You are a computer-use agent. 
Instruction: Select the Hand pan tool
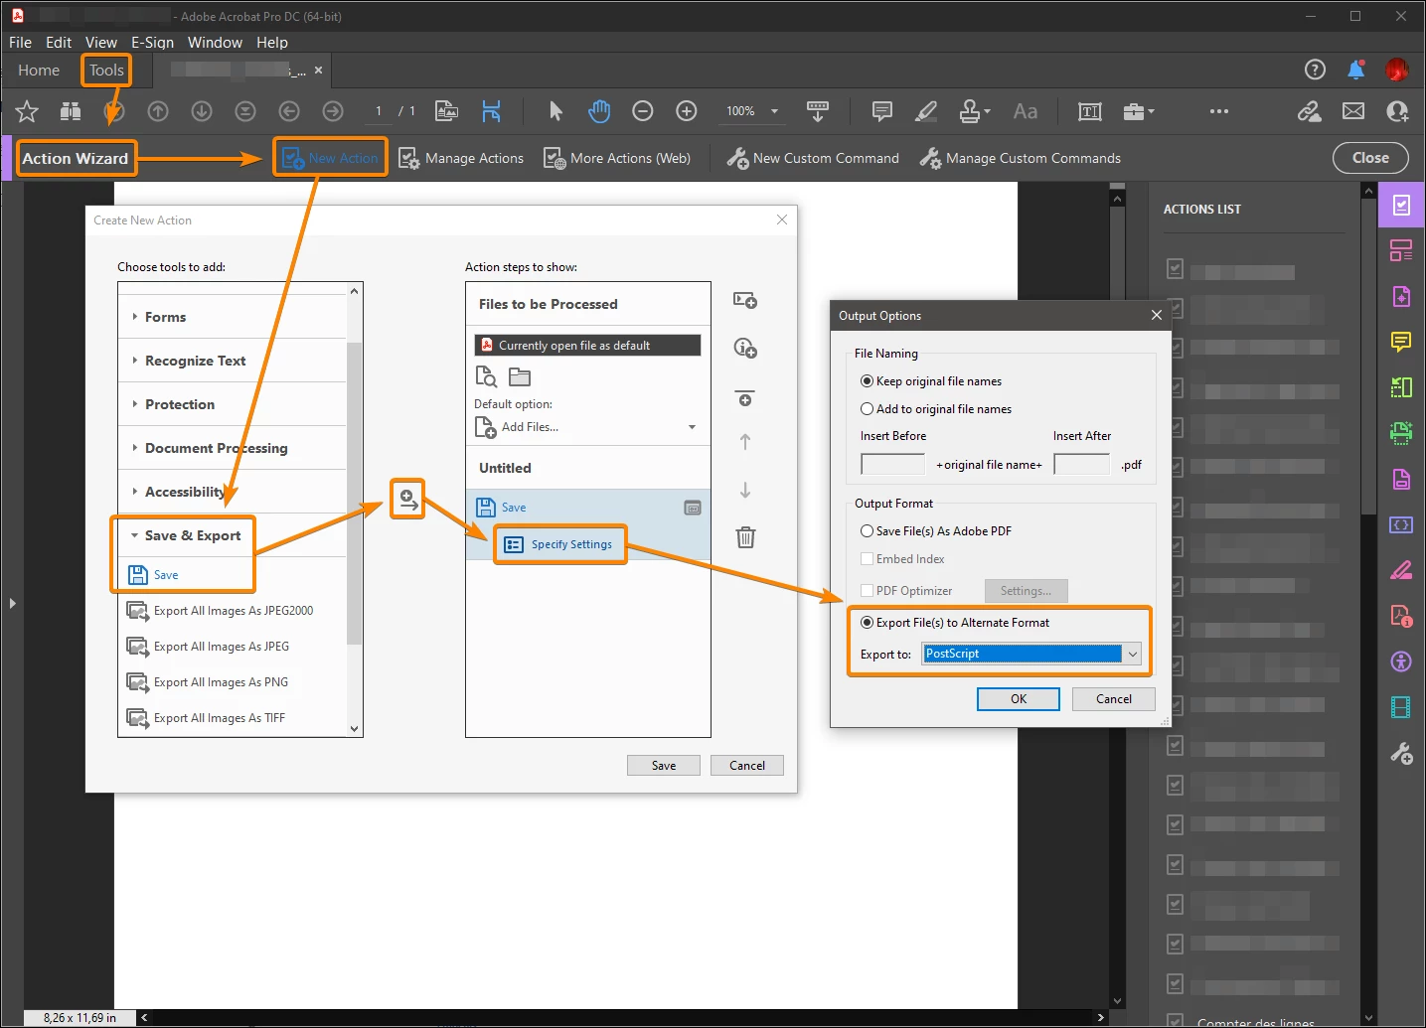pyautogui.click(x=599, y=111)
